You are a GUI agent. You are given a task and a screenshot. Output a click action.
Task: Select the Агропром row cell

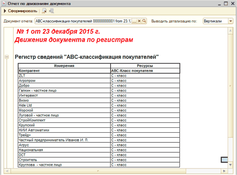coord(64,81)
